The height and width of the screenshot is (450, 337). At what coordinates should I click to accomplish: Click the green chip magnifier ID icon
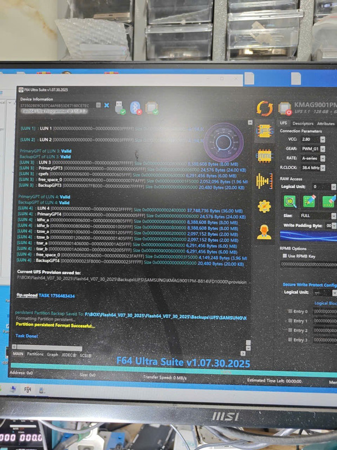click(290, 201)
